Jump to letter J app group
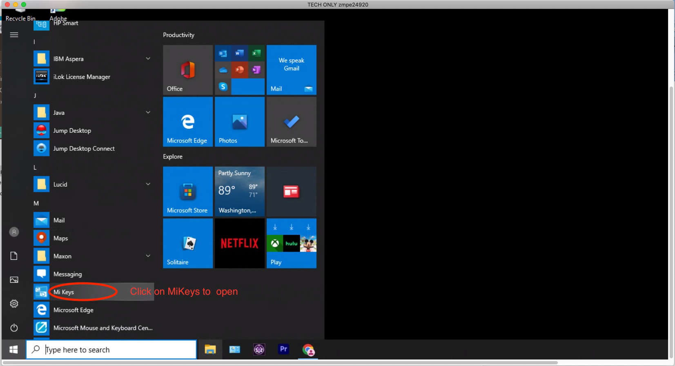Viewport: 675px width, 366px height. [35, 95]
